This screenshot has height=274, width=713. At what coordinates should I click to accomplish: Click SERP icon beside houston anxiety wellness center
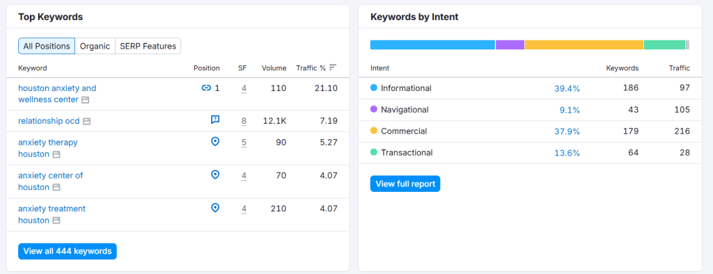pyautogui.click(x=86, y=100)
